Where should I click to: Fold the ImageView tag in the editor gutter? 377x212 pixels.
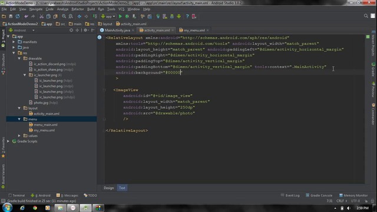104,90
